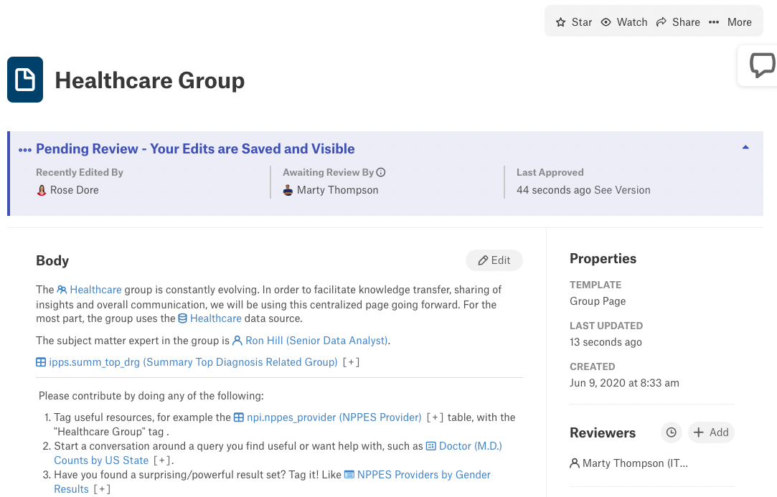Click the Awaiting Review By info icon
This screenshot has height=497, width=777.
pos(380,172)
